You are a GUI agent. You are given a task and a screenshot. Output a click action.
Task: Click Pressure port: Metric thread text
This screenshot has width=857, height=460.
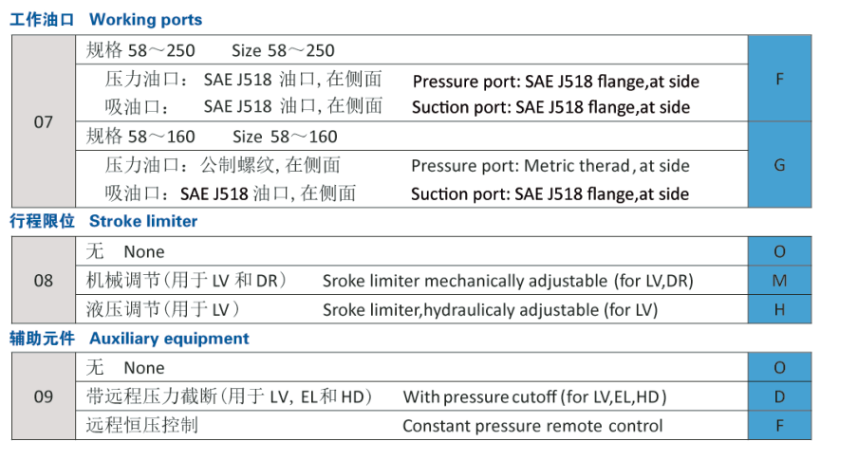(550, 166)
